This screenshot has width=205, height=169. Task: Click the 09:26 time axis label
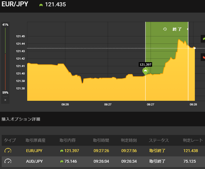65,104
